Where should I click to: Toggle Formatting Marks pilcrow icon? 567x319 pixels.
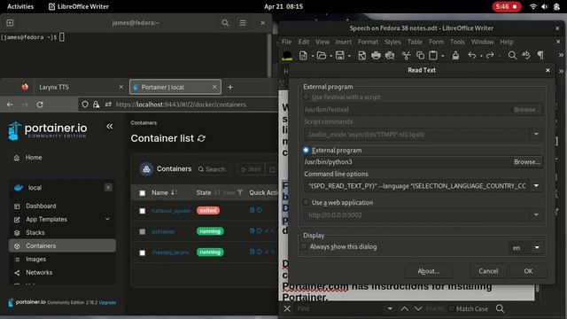[x=540, y=55]
